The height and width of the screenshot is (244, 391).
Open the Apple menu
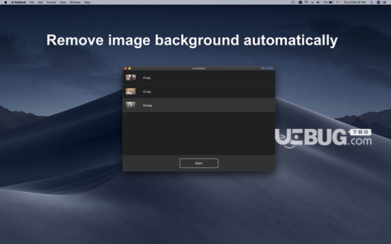point(6,2)
